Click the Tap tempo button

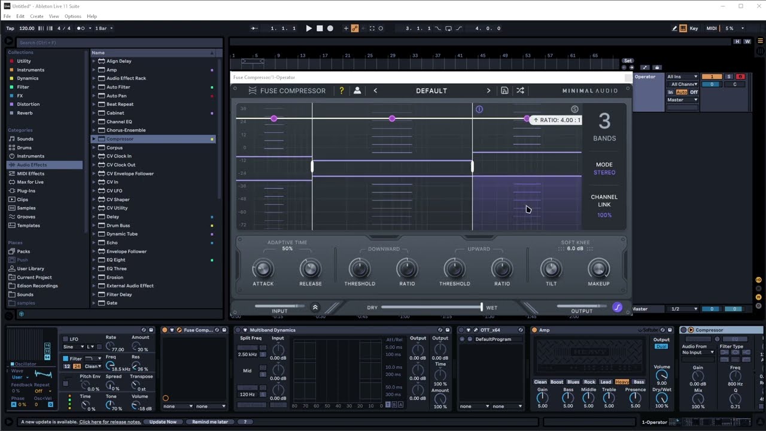[x=10, y=28]
